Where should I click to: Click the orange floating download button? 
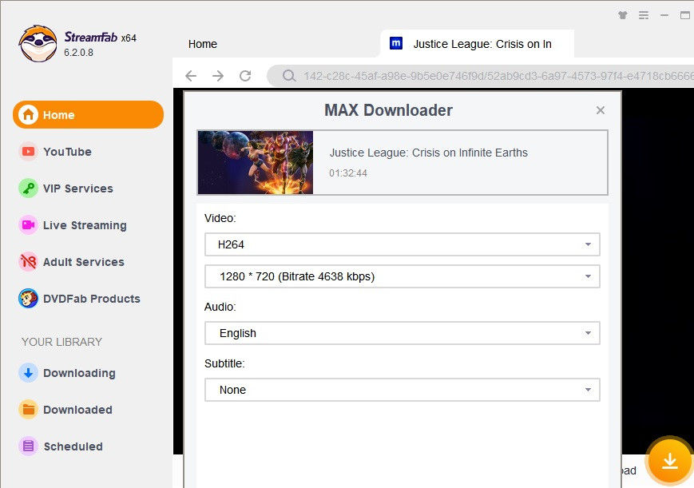tap(670, 461)
